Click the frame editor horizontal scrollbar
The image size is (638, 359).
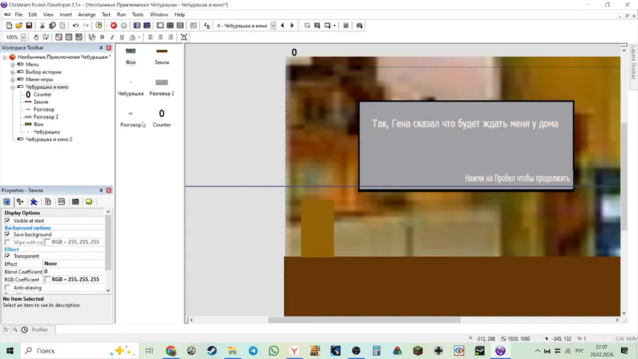(x=364, y=320)
